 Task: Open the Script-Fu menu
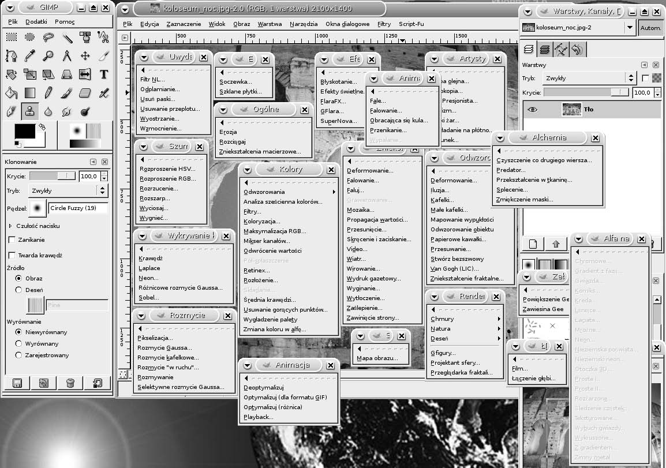[411, 24]
